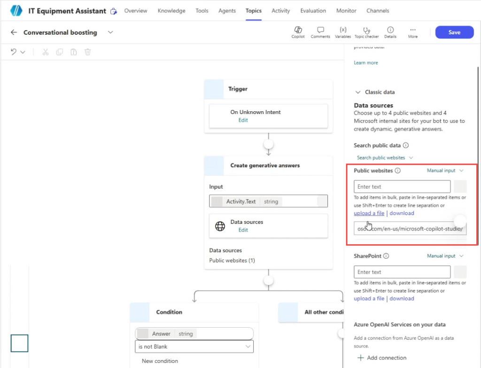This screenshot has width=481, height=368.
Task: Paste a node from clipboard
Action: coord(74,52)
